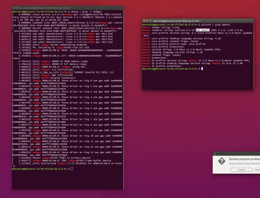Minimize the glxinfo terminal window
Screen dimensions: 260x198
click(147, 21)
